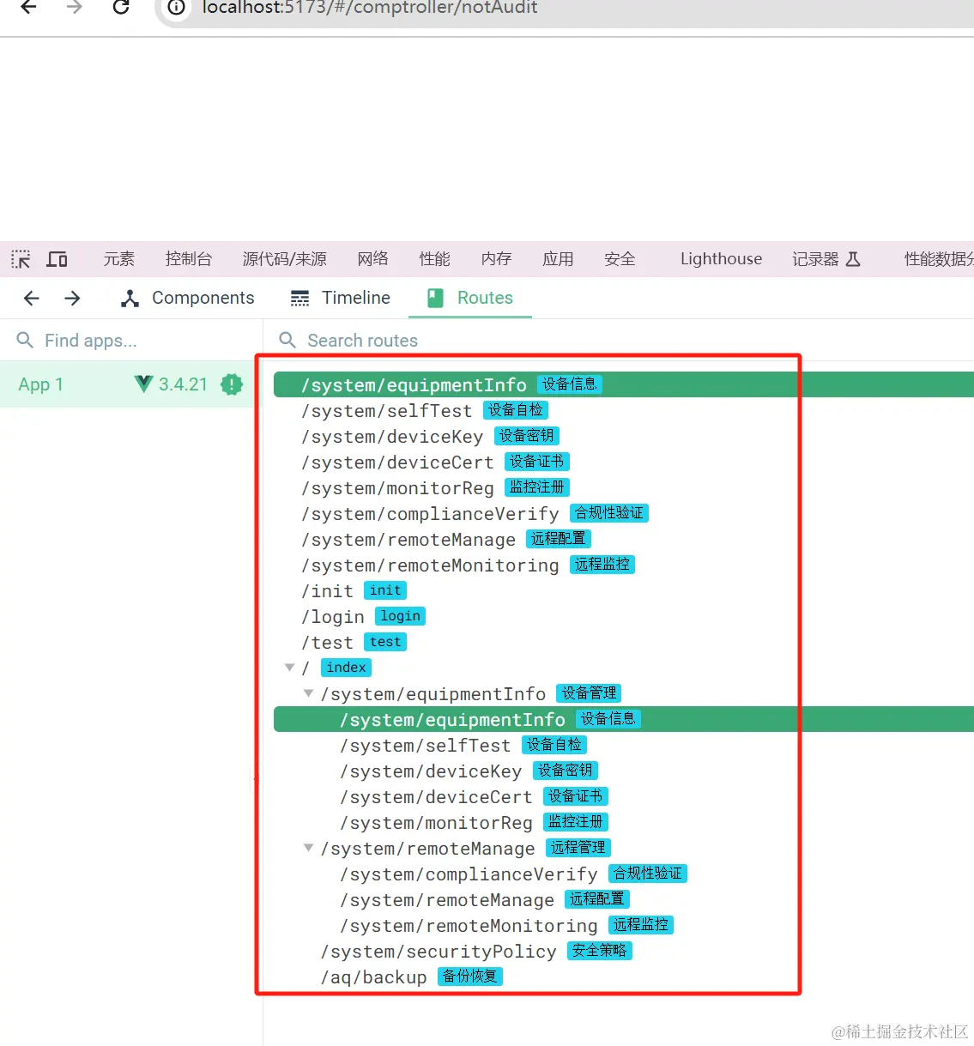
Task: Click the Components tree icon
Action: point(130,298)
